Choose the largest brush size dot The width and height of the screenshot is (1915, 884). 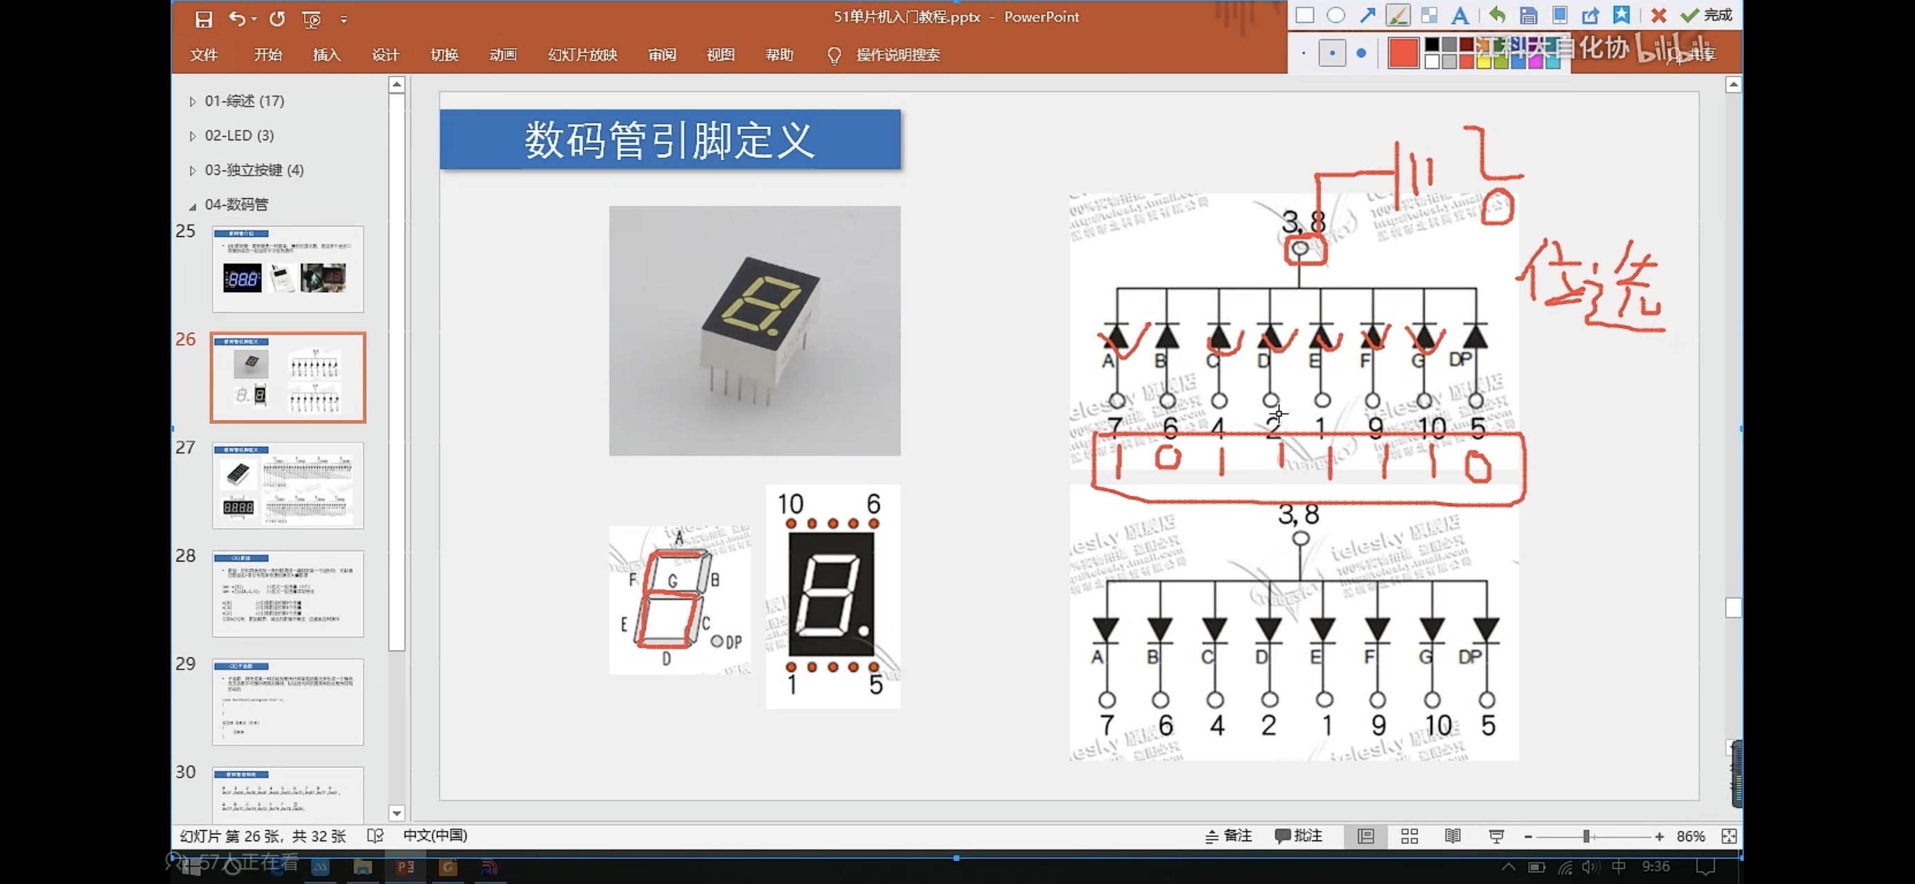1361,54
